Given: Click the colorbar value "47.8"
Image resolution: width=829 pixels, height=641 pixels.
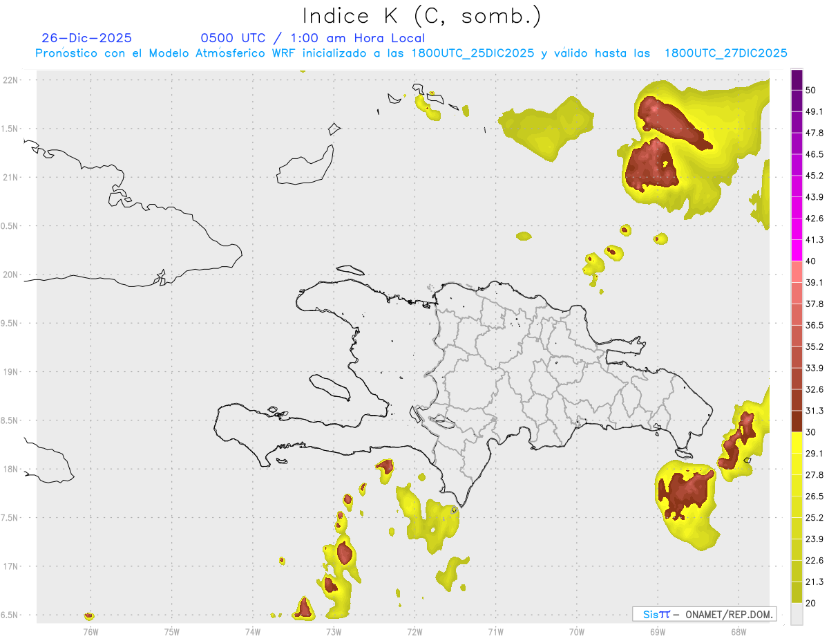Looking at the screenshot, I should [815, 133].
